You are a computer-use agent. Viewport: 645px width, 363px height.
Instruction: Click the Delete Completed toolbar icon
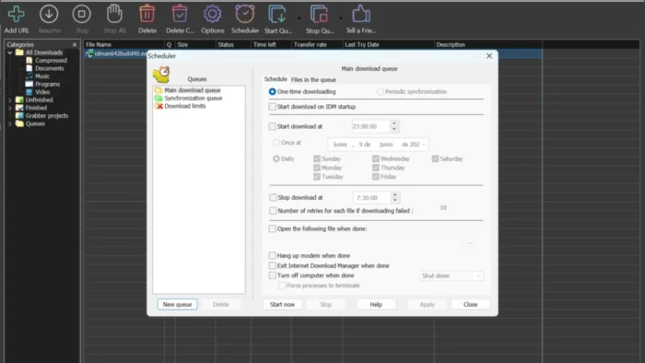[180, 14]
